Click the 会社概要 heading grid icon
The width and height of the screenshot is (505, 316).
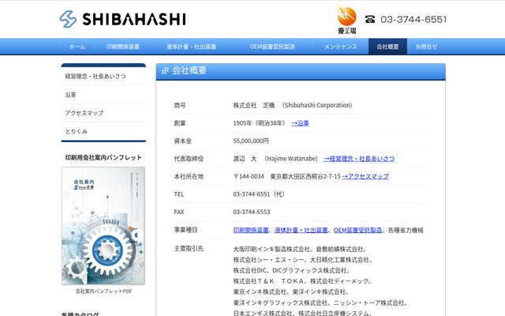pyautogui.click(x=165, y=70)
